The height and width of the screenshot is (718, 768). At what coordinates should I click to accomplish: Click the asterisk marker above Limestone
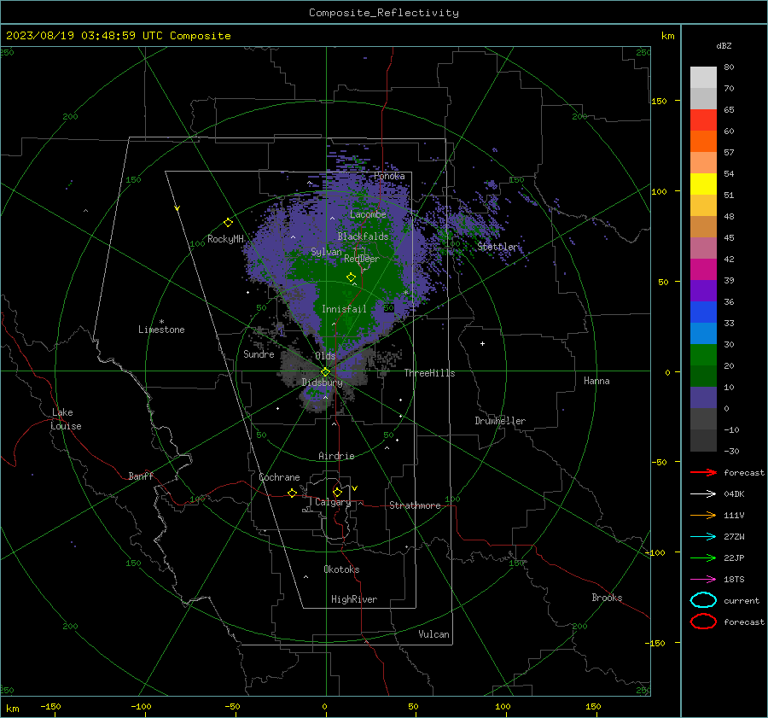click(x=161, y=322)
